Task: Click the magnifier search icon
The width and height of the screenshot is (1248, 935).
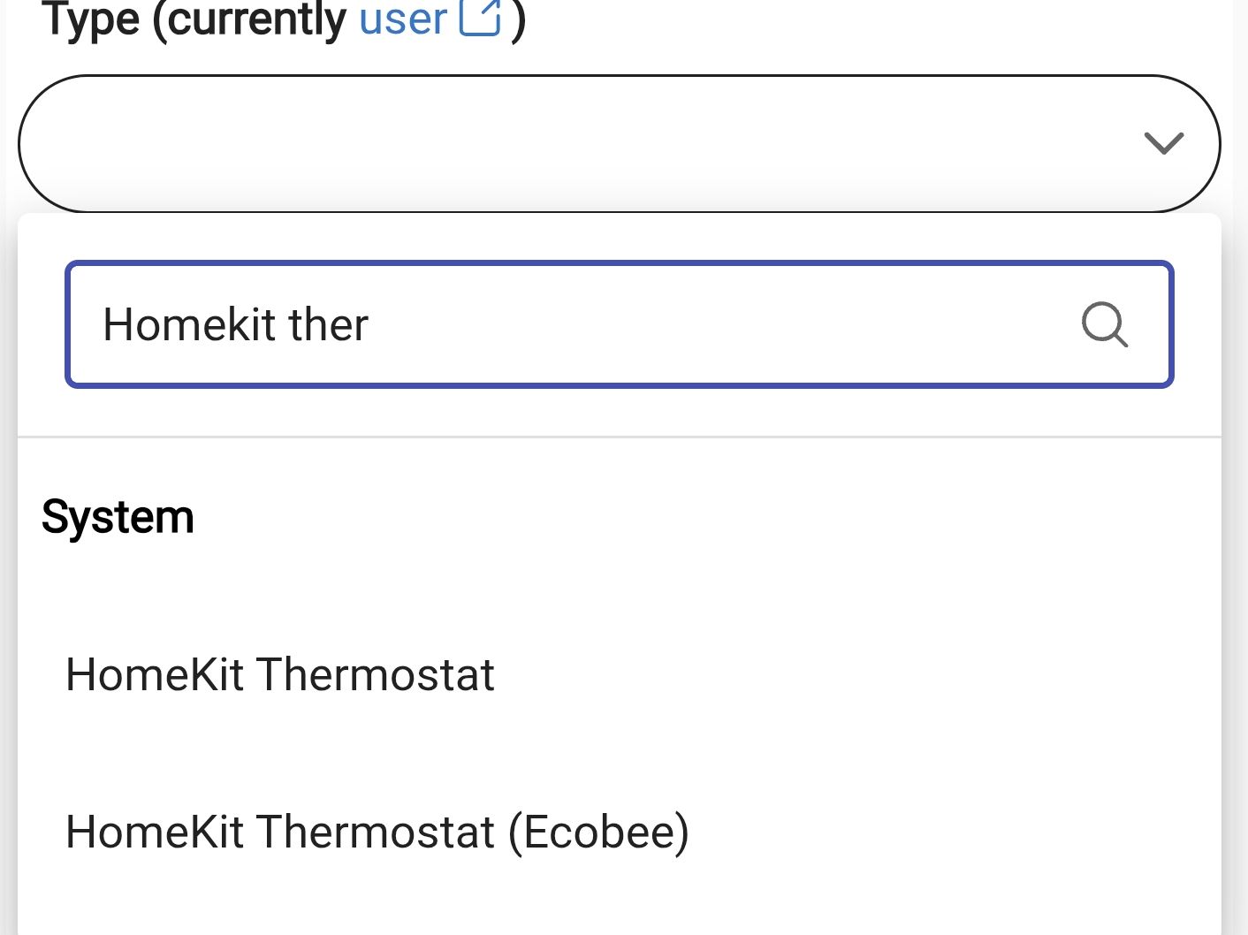Action: [1105, 324]
